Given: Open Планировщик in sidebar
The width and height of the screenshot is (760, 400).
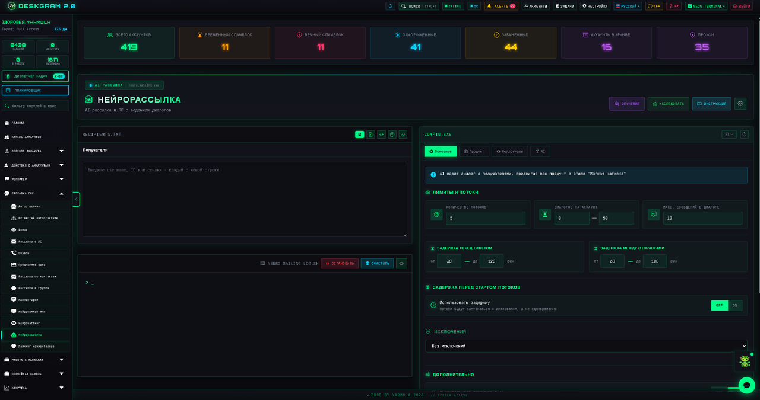Looking at the screenshot, I should click(x=35, y=90).
